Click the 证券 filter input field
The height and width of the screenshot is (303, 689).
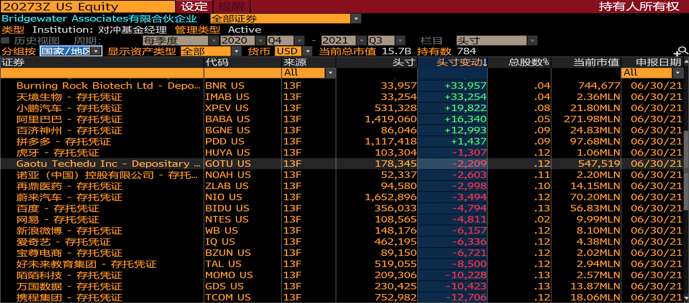pos(102,73)
